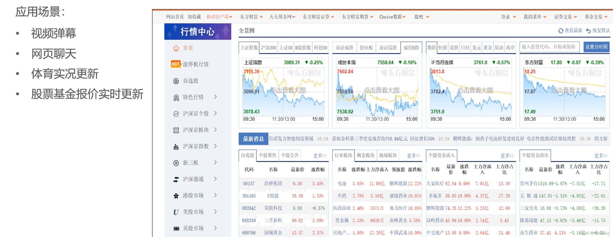The width and height of the screenshot is (613, 237).
Task: Click the refresh icon next to 查看最新
Action: (560, 31)
